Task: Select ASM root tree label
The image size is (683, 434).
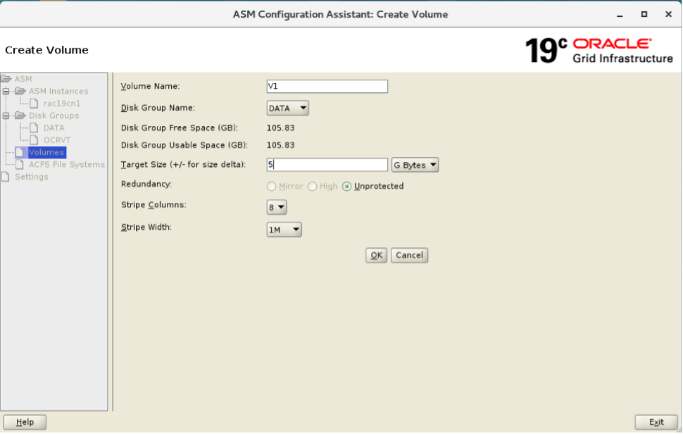Action: coord(23,79)
